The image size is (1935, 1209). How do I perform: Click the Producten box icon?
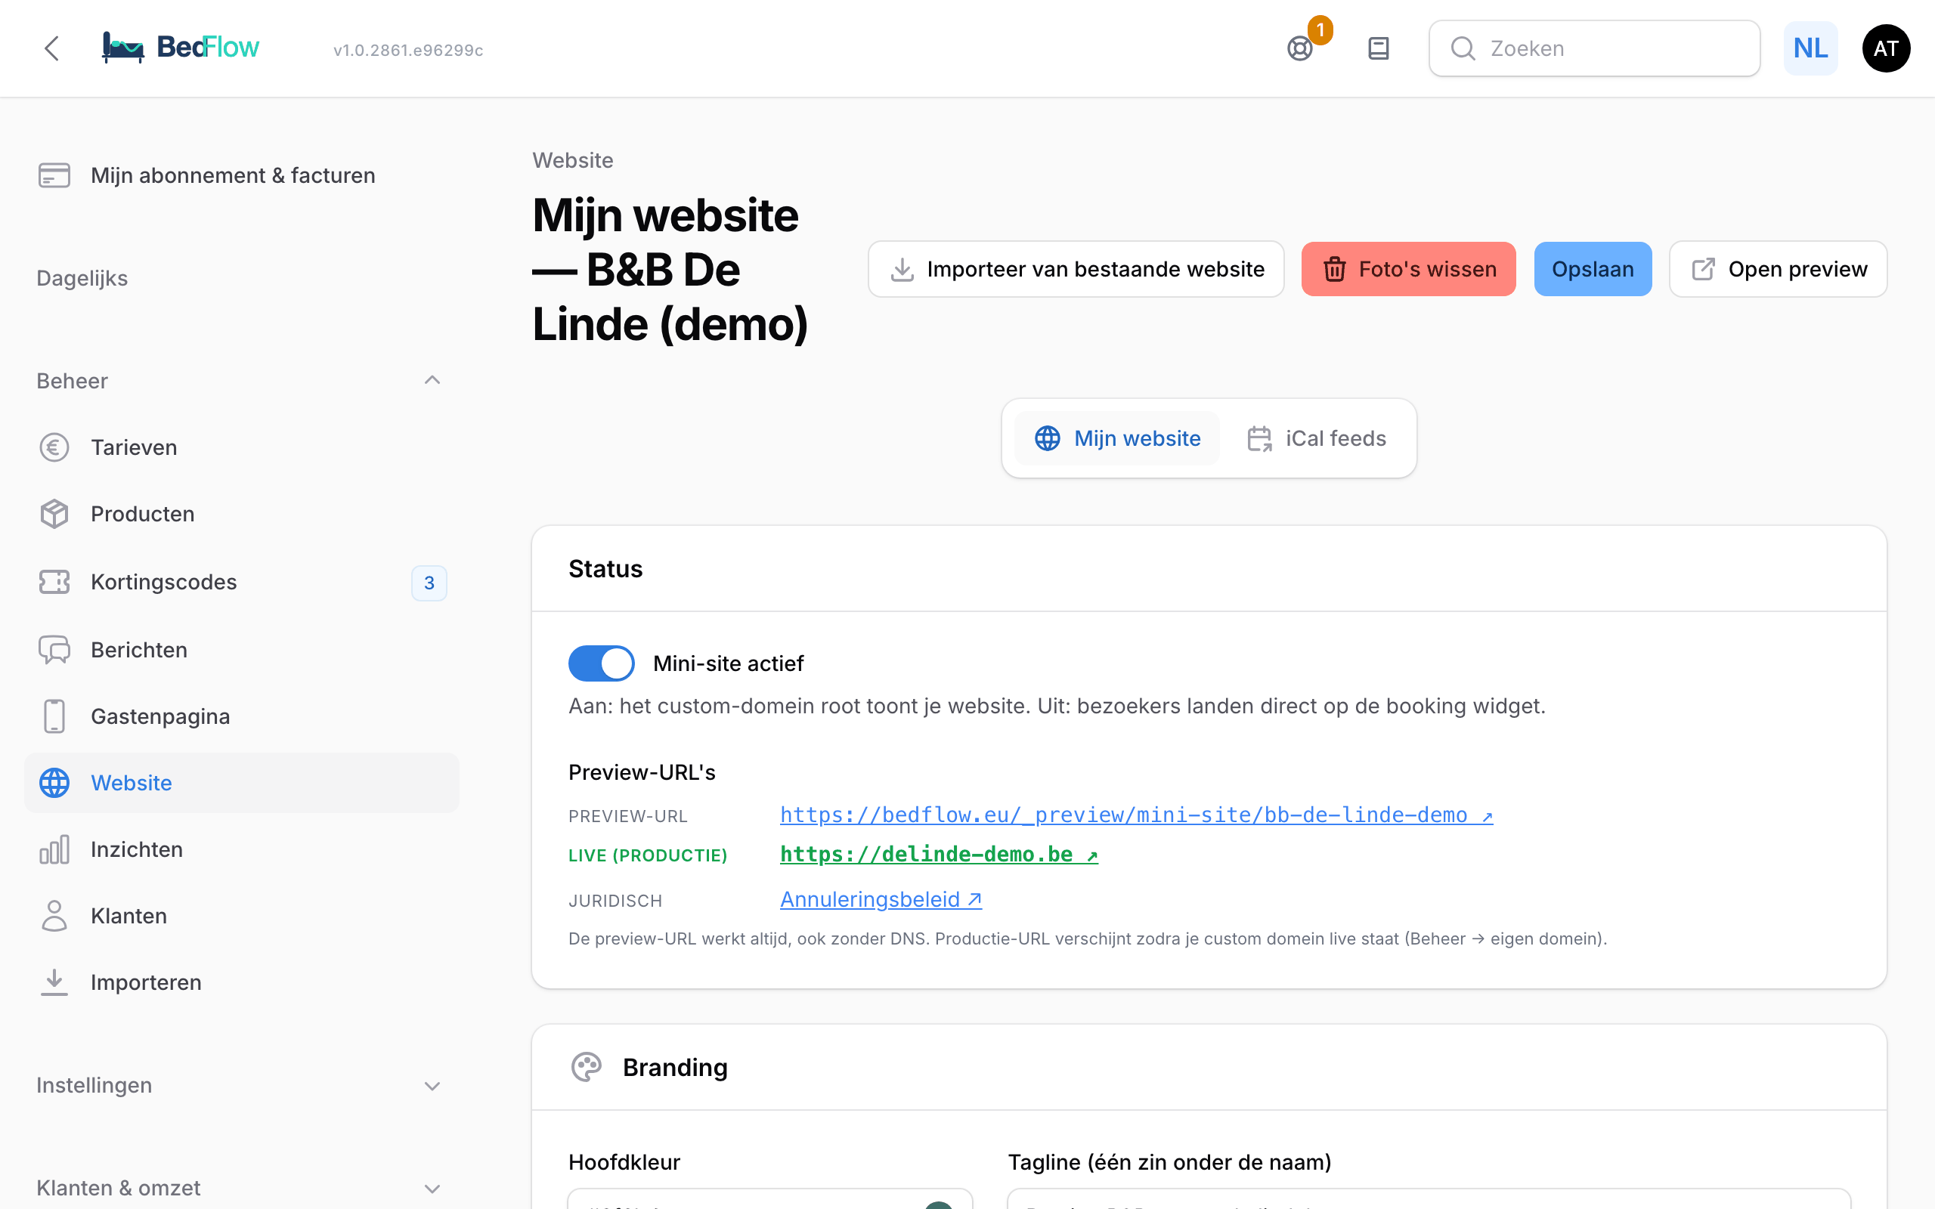pos(54,514)
